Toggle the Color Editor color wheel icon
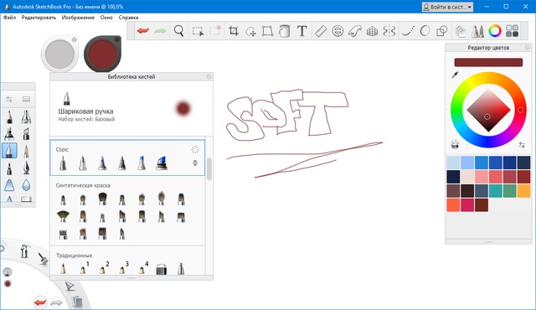Viewport: 536px width, 310px height. pyautogui.click(x=495, y=31)
